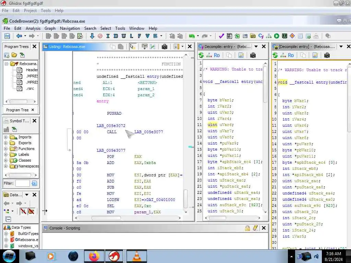
Task: Click the LAB_005e3077 call target in Listing
Action: (149, 132)
